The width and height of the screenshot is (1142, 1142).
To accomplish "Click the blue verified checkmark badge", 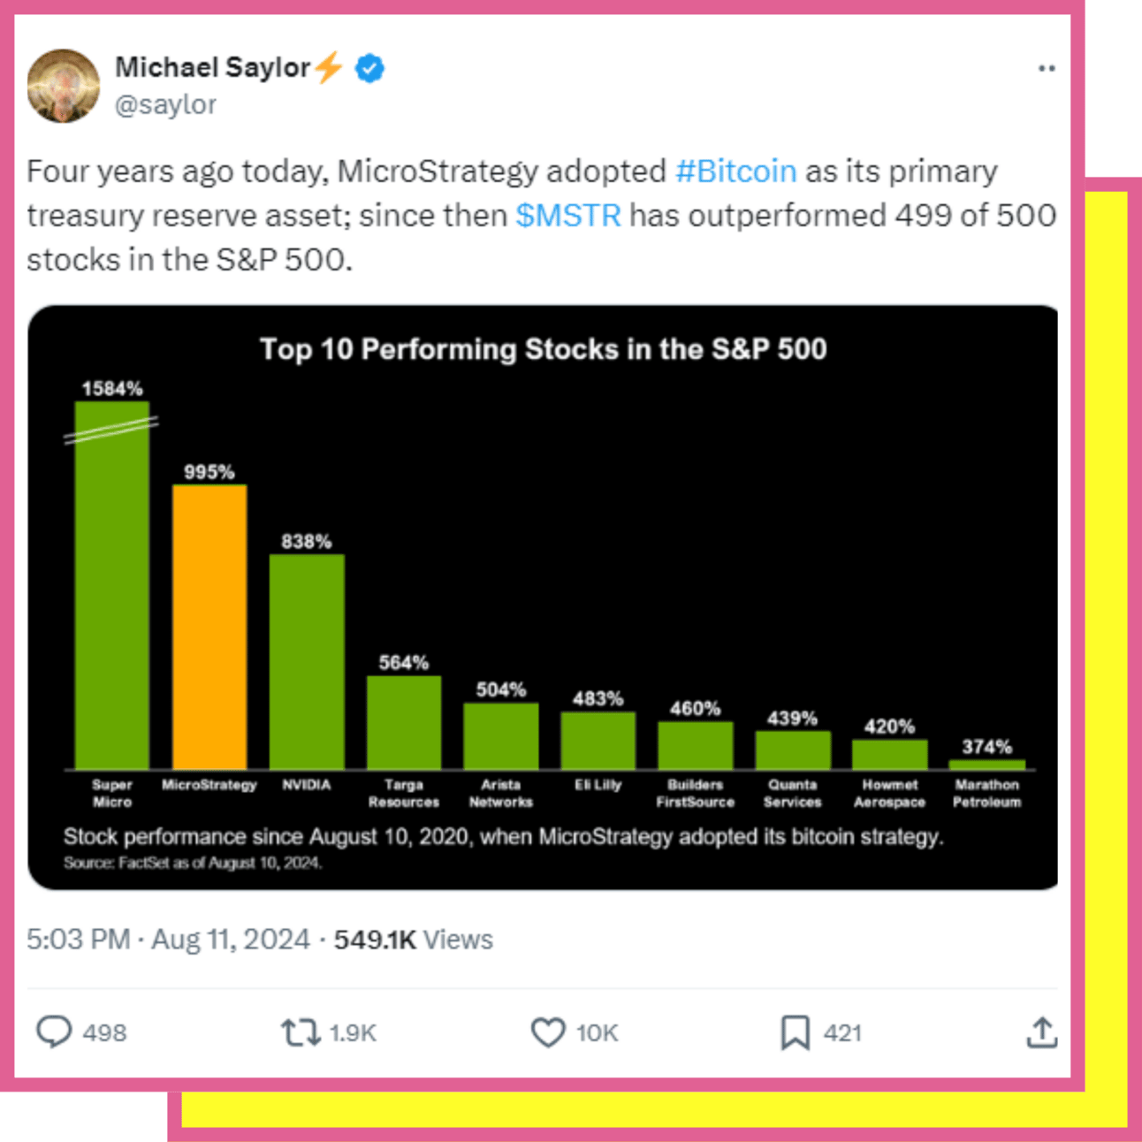I will (x=369, y=68).
